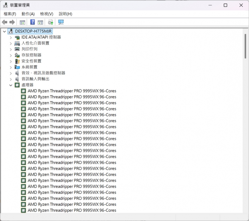
Task: Click the show/hide console tree toolbar icon
Action: pyautogui.click(x=22, y=22)
